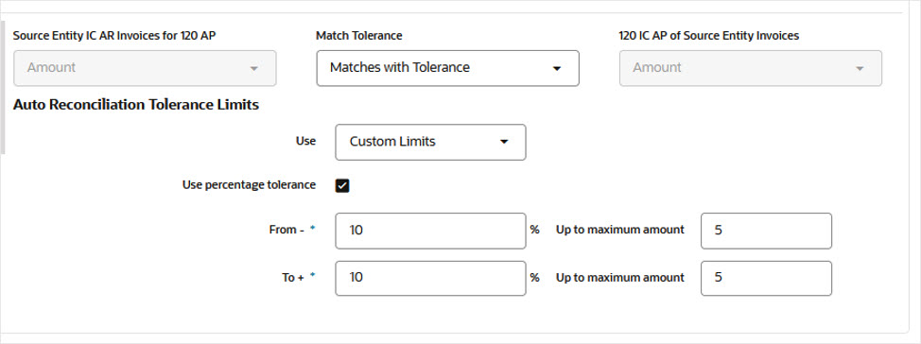
Task: Click the To + field label
Action: click(x=293, y=278)
